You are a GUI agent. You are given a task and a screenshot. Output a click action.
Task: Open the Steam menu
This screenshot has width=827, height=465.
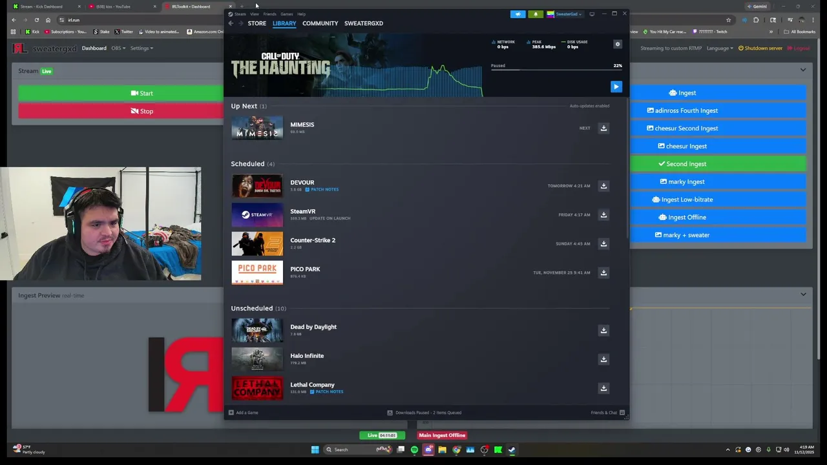pyautogui.click(x=240, y=14)
